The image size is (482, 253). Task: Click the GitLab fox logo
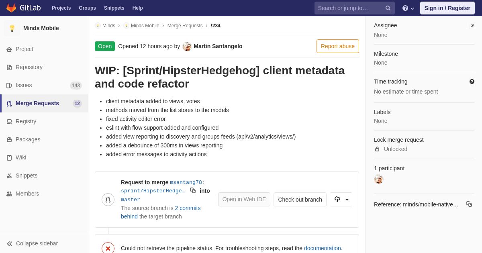tap(11, 8)
